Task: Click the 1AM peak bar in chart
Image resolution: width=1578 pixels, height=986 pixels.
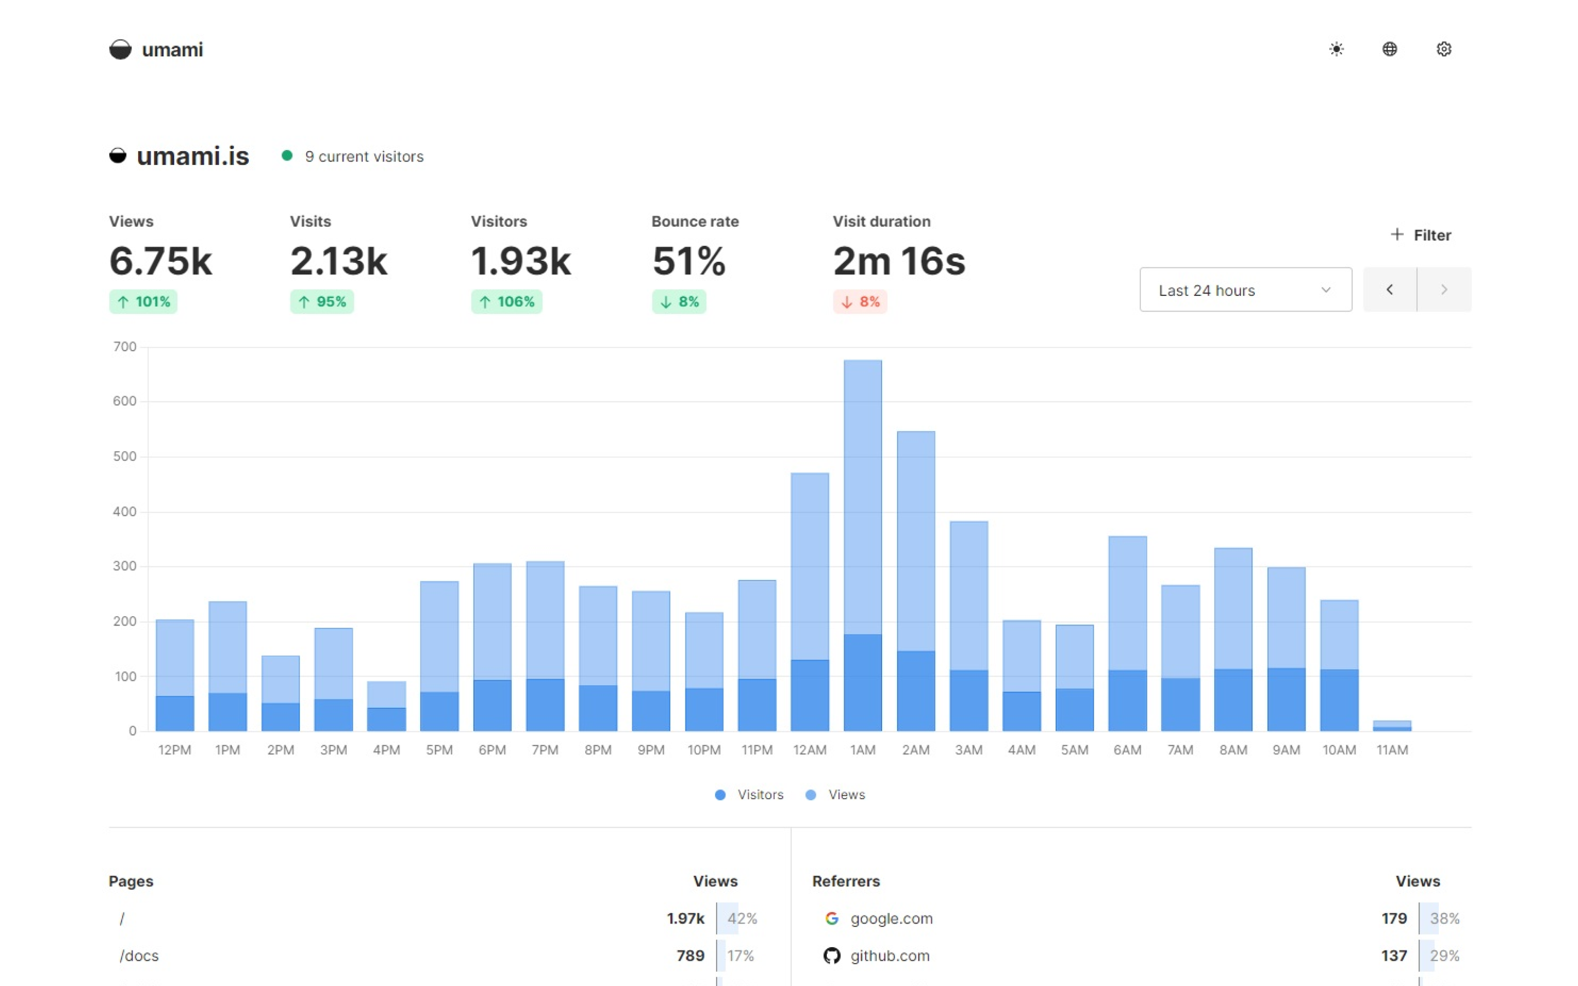Action: (862, 521)
